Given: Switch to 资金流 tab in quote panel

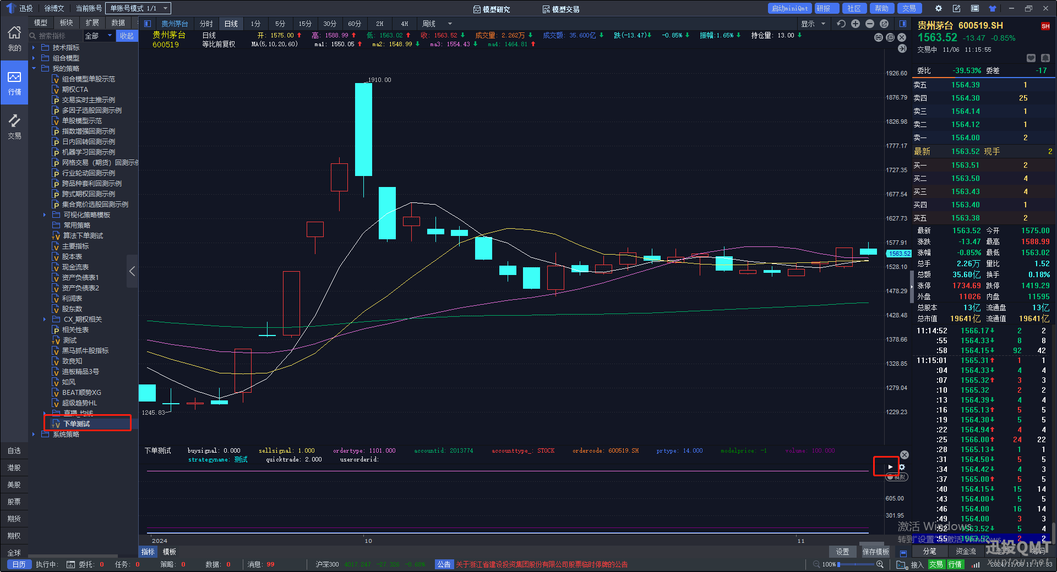Looking at the screenshot, I should click(x=966, y=551).
